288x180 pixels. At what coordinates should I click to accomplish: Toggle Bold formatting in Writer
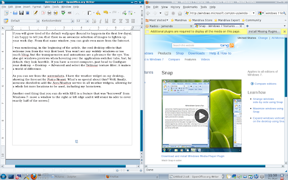[x=94, y=21]
